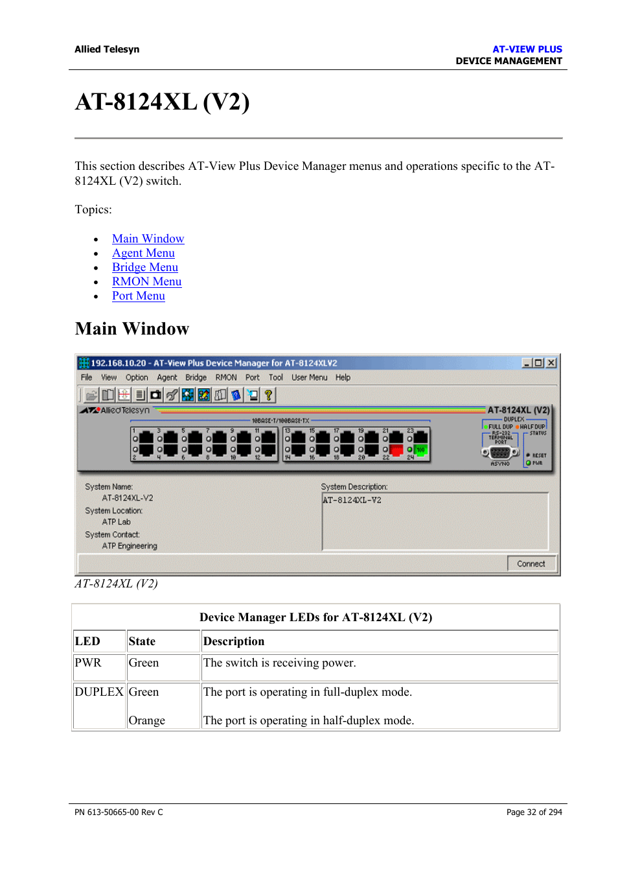Select port 19 on the switch panel

coord(372,438)
